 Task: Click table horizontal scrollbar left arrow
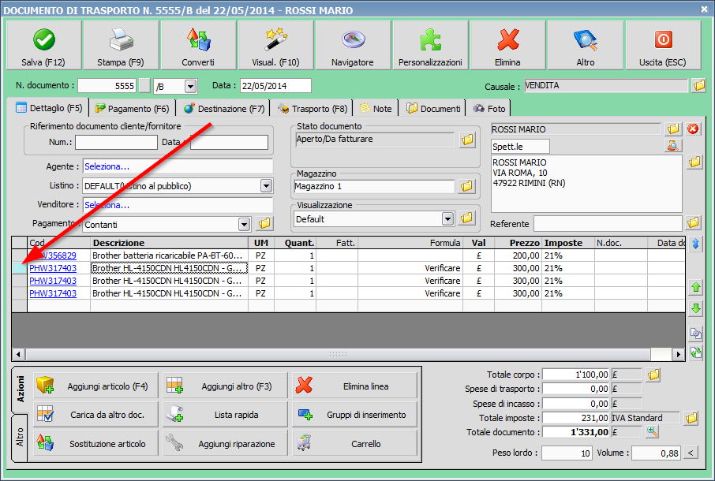coord(18,354)
